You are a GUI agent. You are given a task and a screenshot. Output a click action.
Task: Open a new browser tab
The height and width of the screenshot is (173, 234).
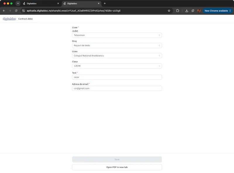(105, 4)
